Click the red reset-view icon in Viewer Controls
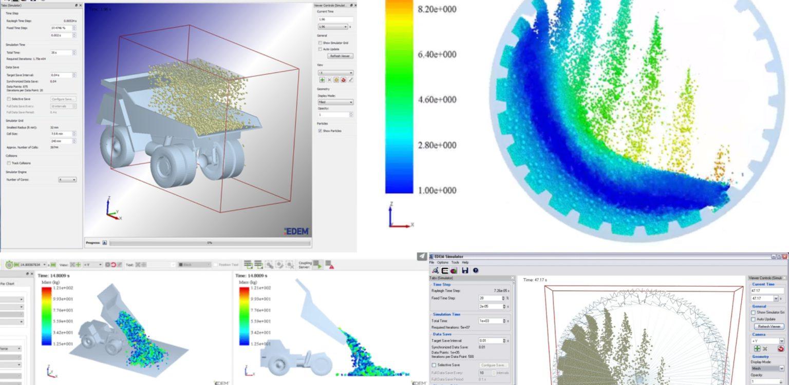 click(343, 79)
